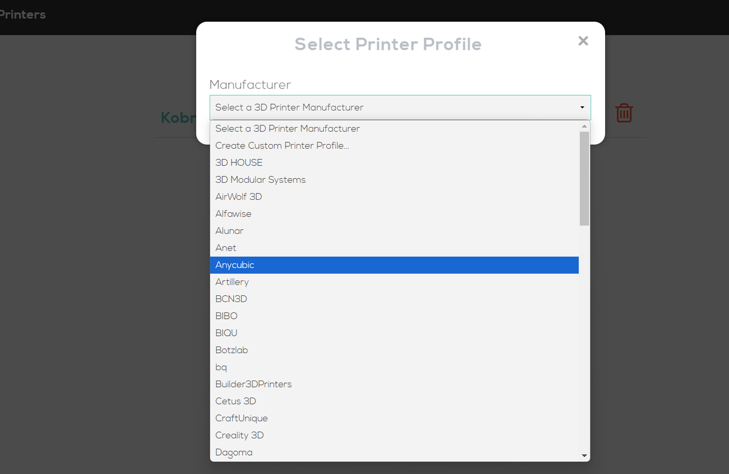
Task: Click the dropdown list scrollbar thumb
Action: (x=584, y=177)
